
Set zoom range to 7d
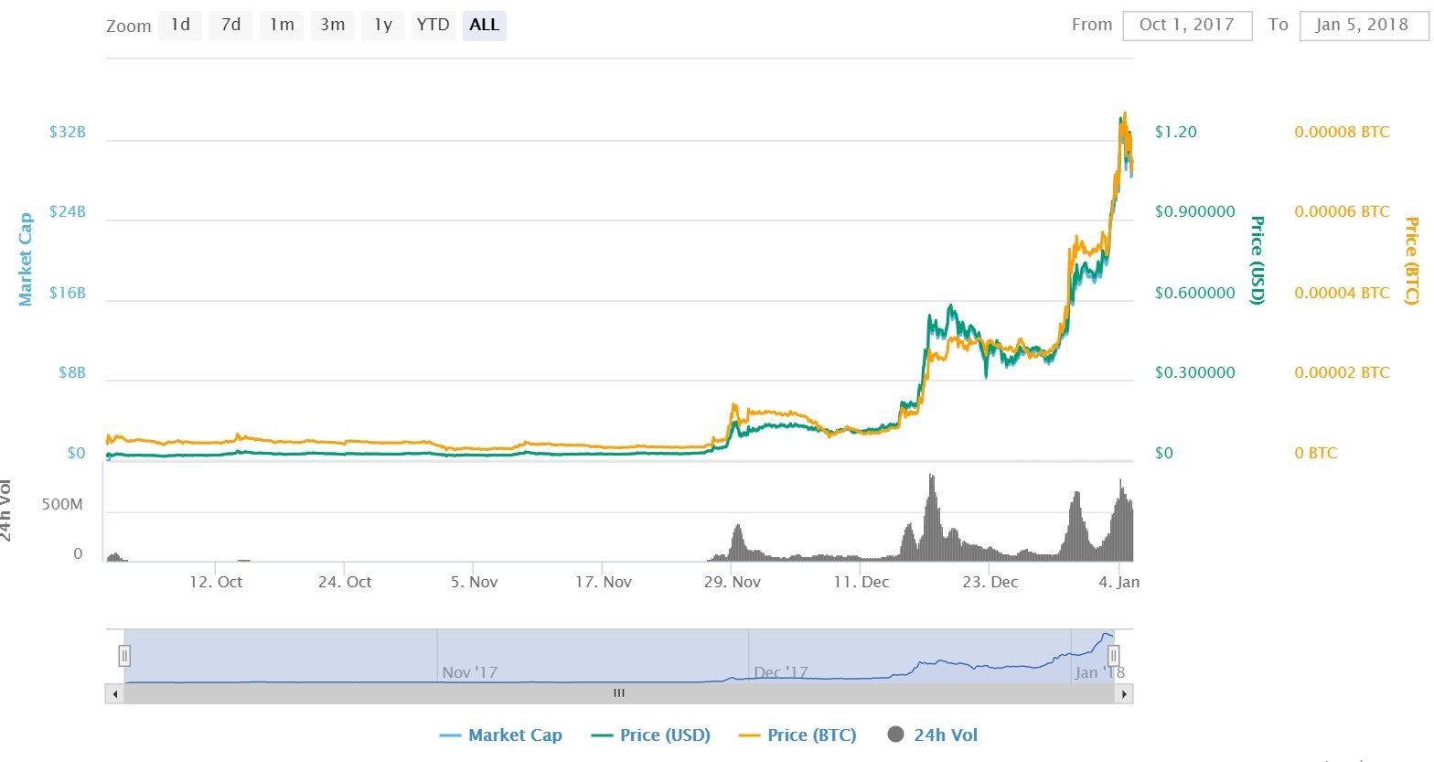pos(230,25)
